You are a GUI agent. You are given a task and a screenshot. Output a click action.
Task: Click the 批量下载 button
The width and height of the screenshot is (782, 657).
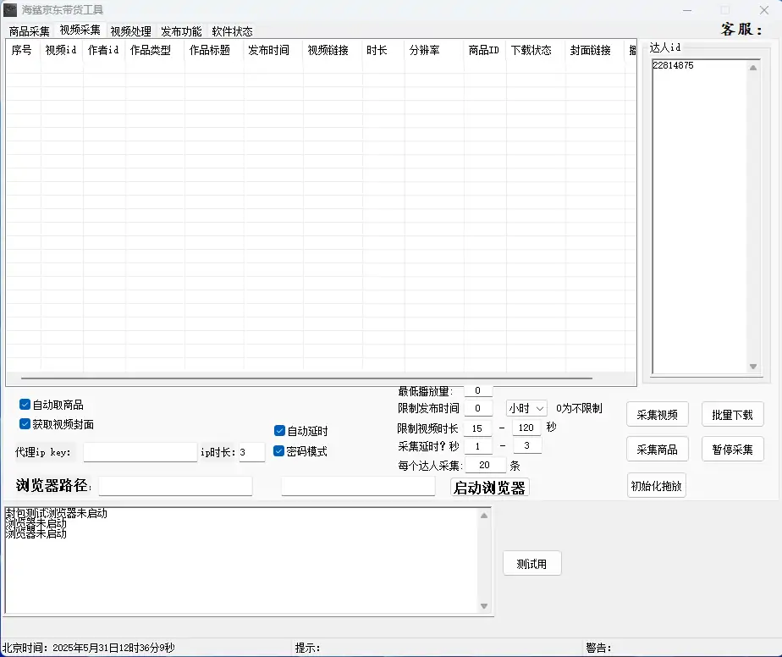pyautogui.click(x=732, y=415)
